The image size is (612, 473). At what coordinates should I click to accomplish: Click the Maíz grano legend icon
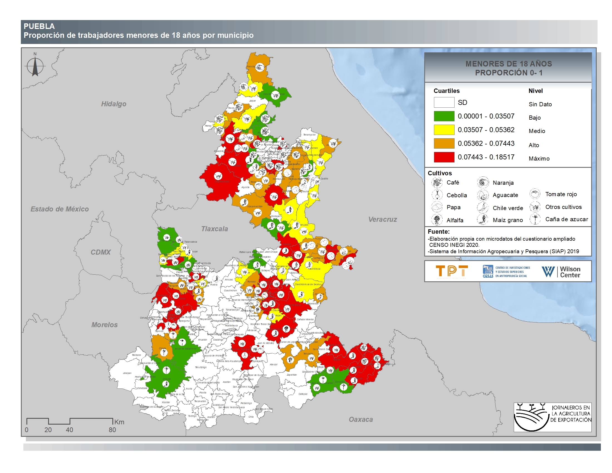click(483, 220)
